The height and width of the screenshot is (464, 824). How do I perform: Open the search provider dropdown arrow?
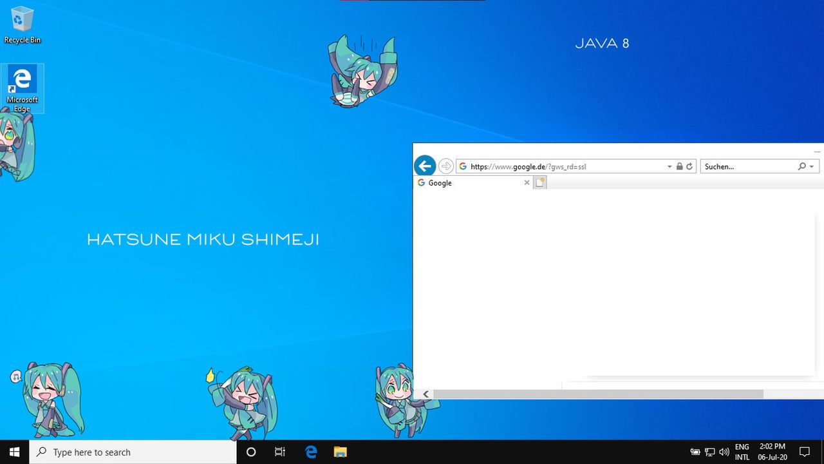[x=812, y=166]
